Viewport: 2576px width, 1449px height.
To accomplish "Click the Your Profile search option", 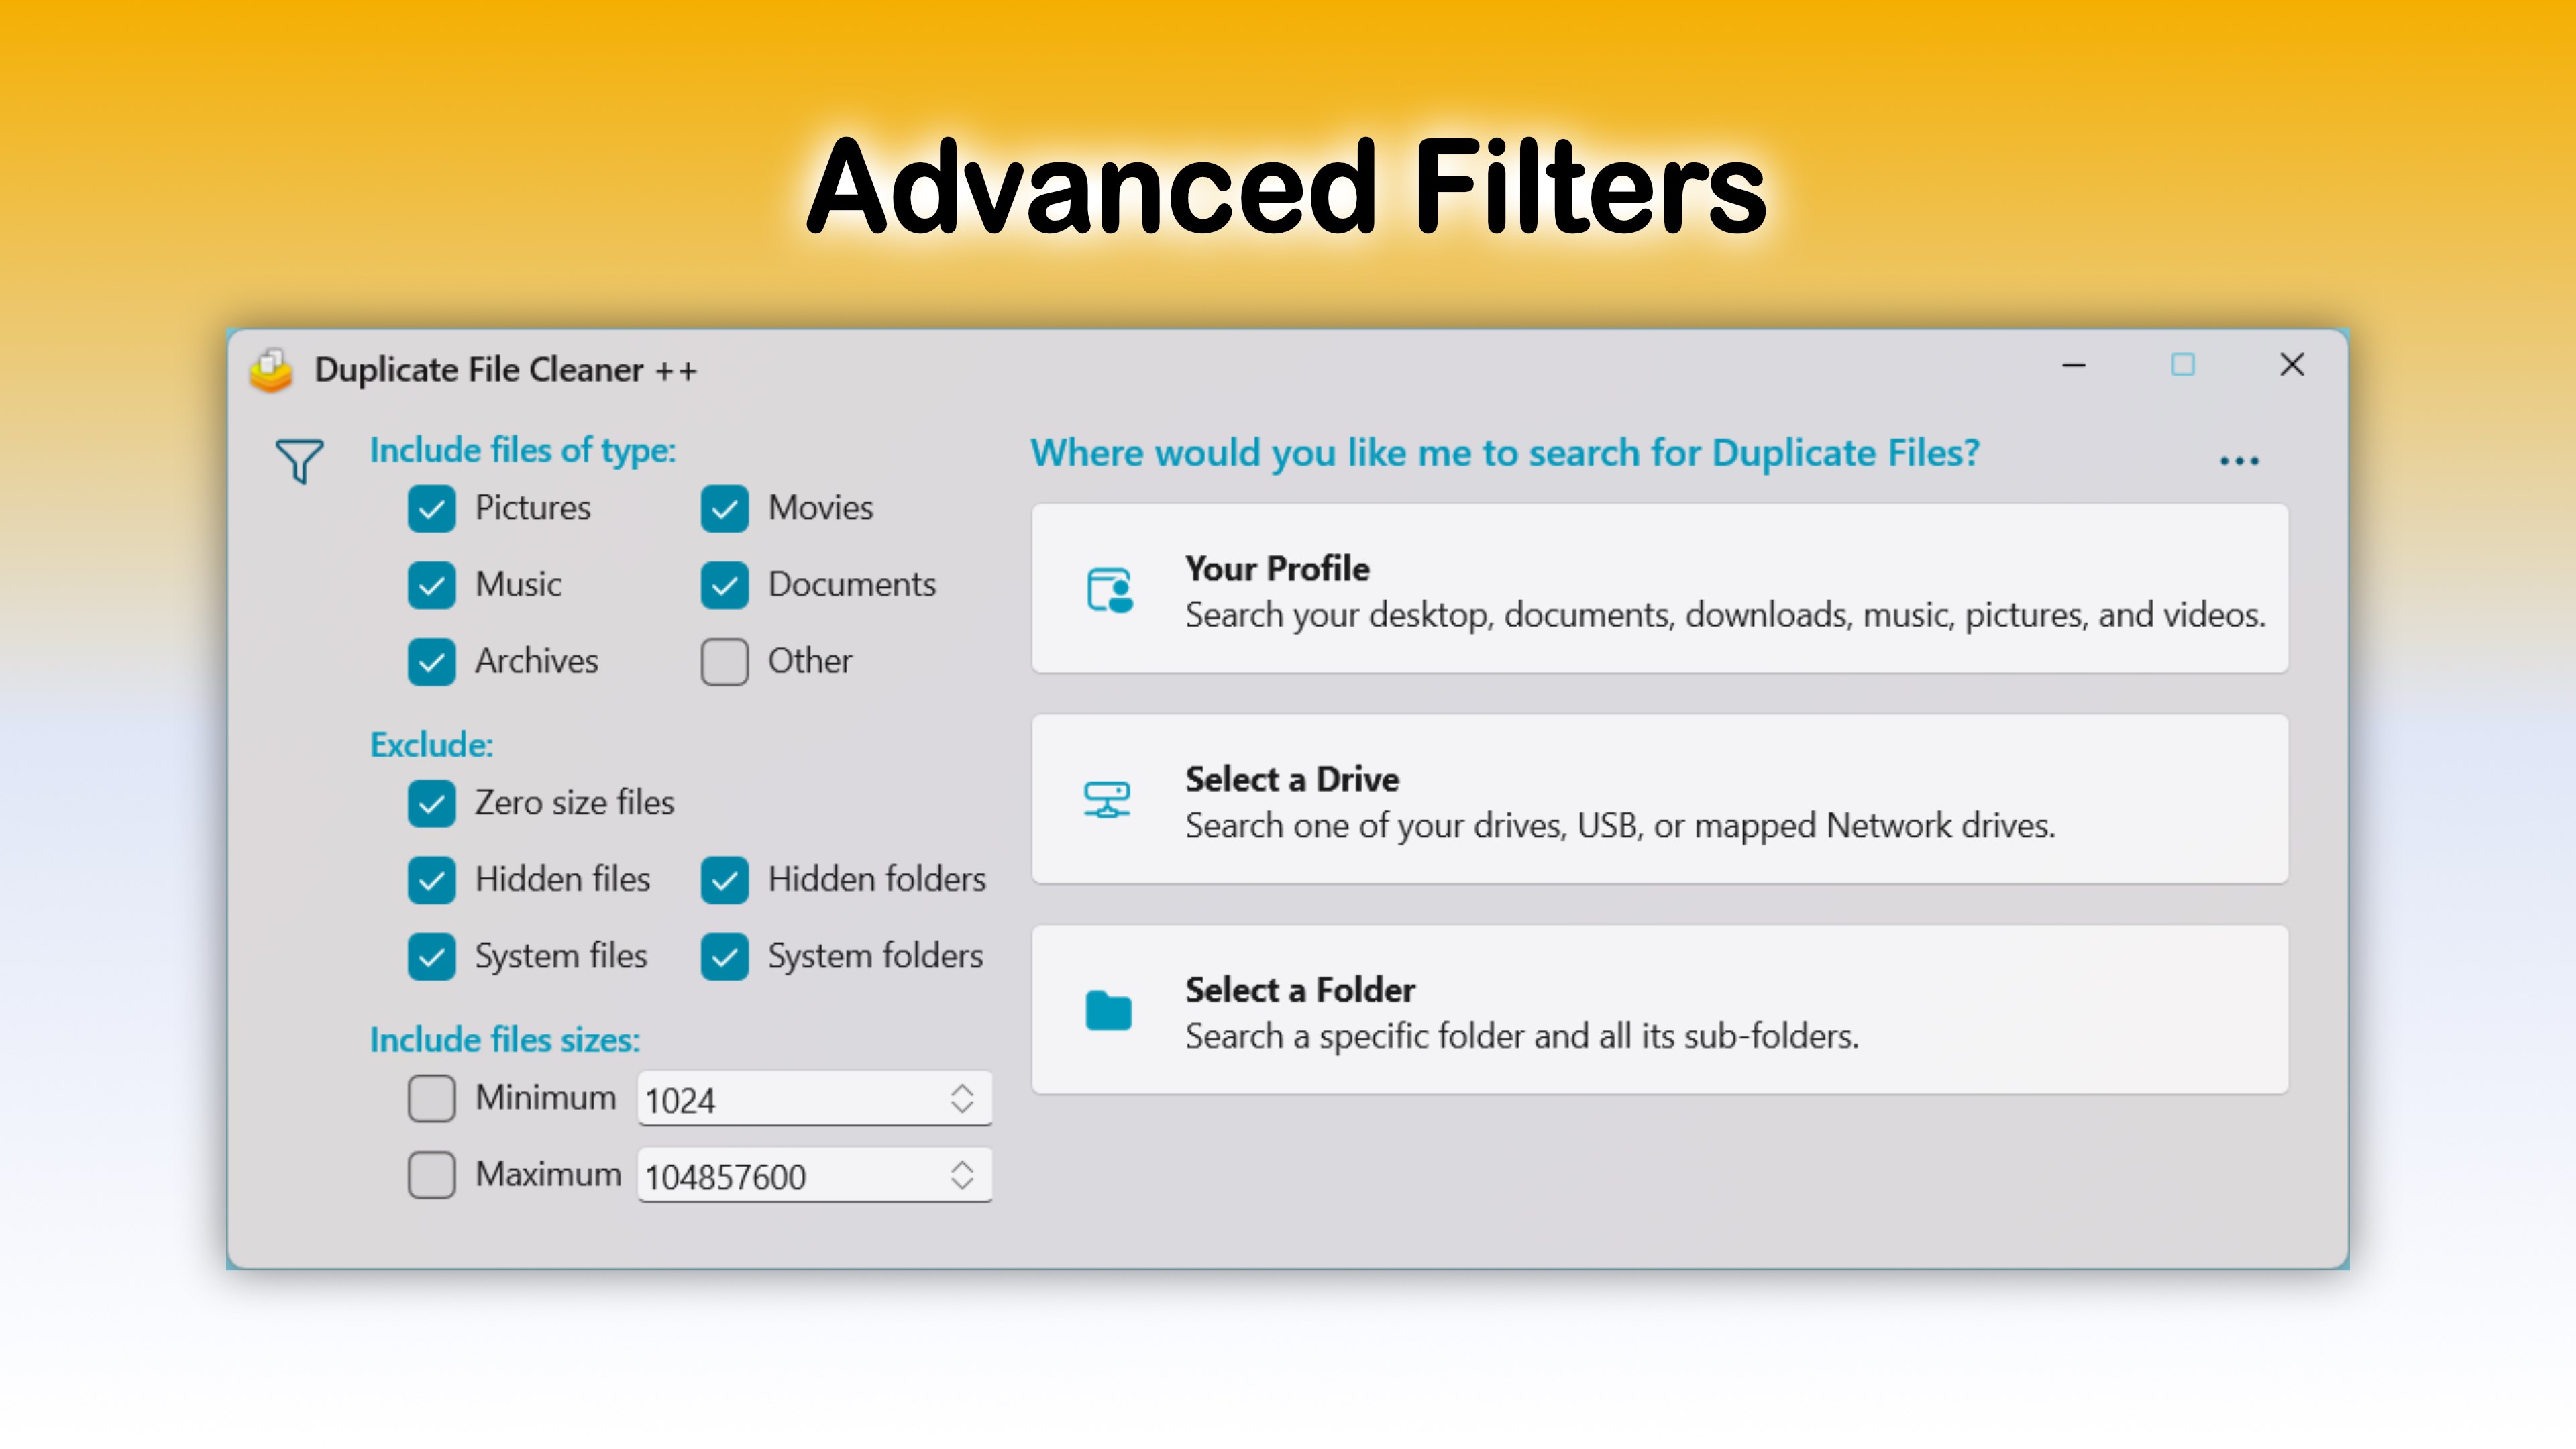I will pyautogui.click(x=1660, y=589).
